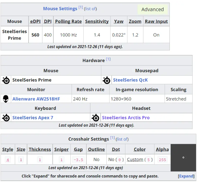Open the SteelSeries Arctis Pro link

[x=126, y=118]
